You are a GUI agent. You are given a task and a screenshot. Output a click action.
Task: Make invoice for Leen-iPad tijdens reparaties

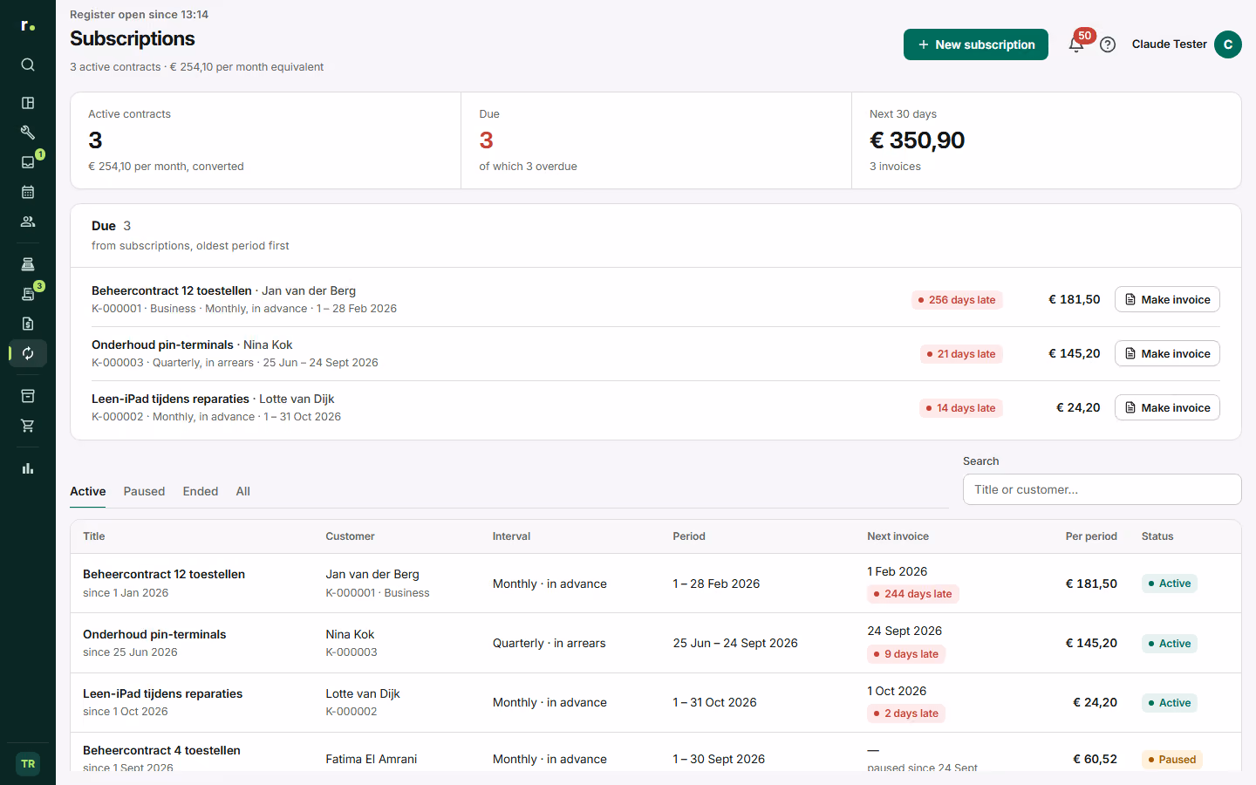[1167, 407]
